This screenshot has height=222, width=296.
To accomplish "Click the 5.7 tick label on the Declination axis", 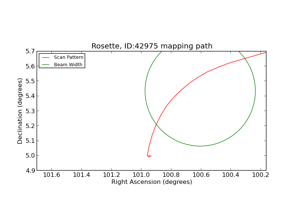I will coord(30,51).
